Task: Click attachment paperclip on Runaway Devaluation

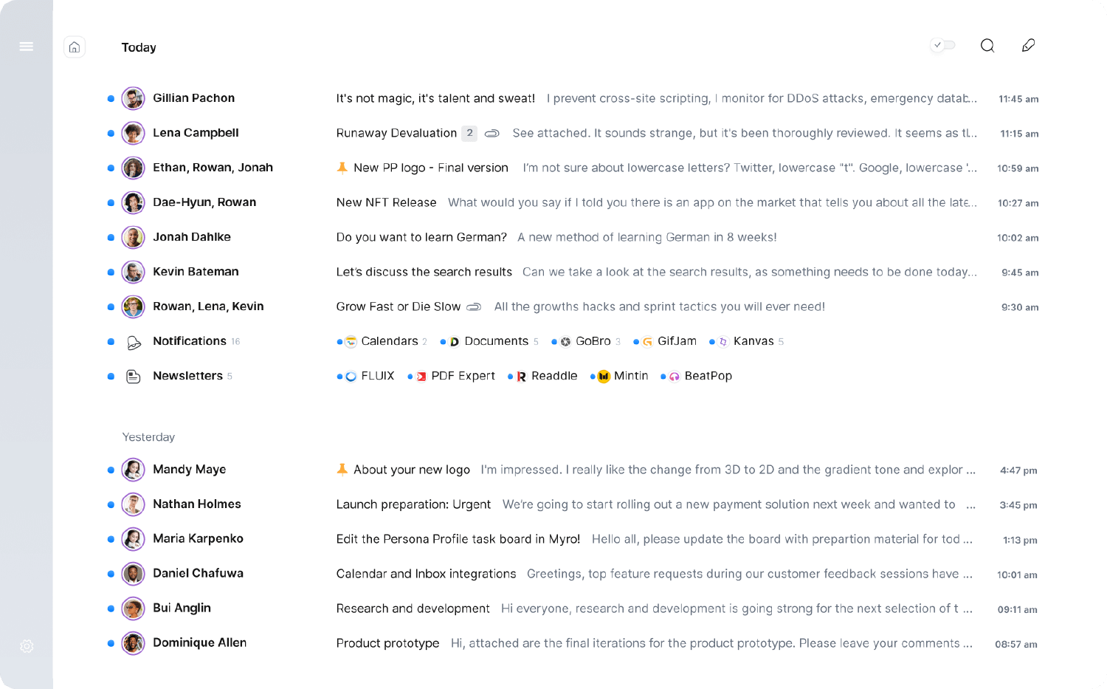Action: click(492, 134)
